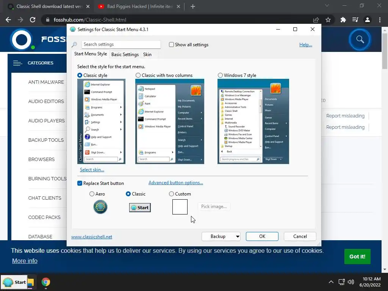
Task: Click the browser forward arrow
Action: pyautogui.click(x=20, y=20)
